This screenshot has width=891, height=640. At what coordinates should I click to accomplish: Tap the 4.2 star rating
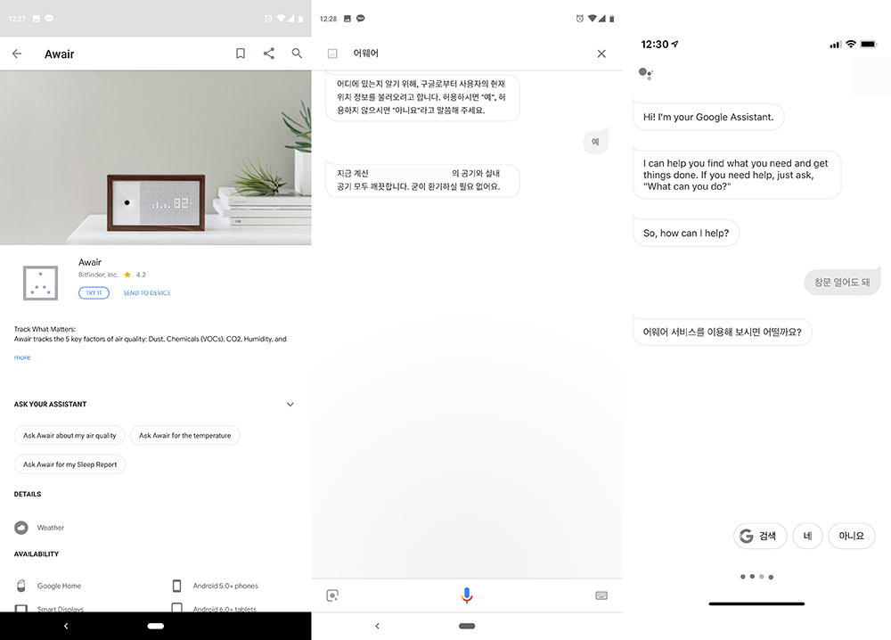point(135,275)
